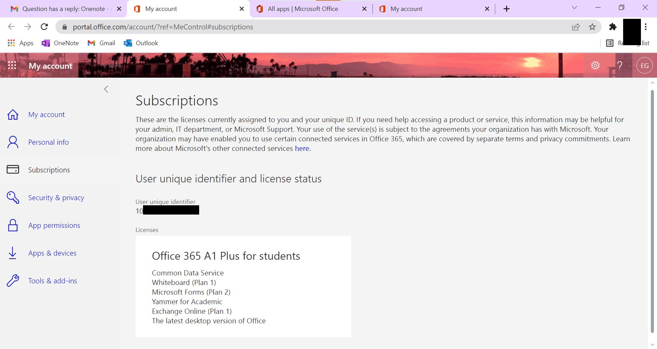Open the OneNote bookmark
The image size is (657, 349).
[60, 43]
